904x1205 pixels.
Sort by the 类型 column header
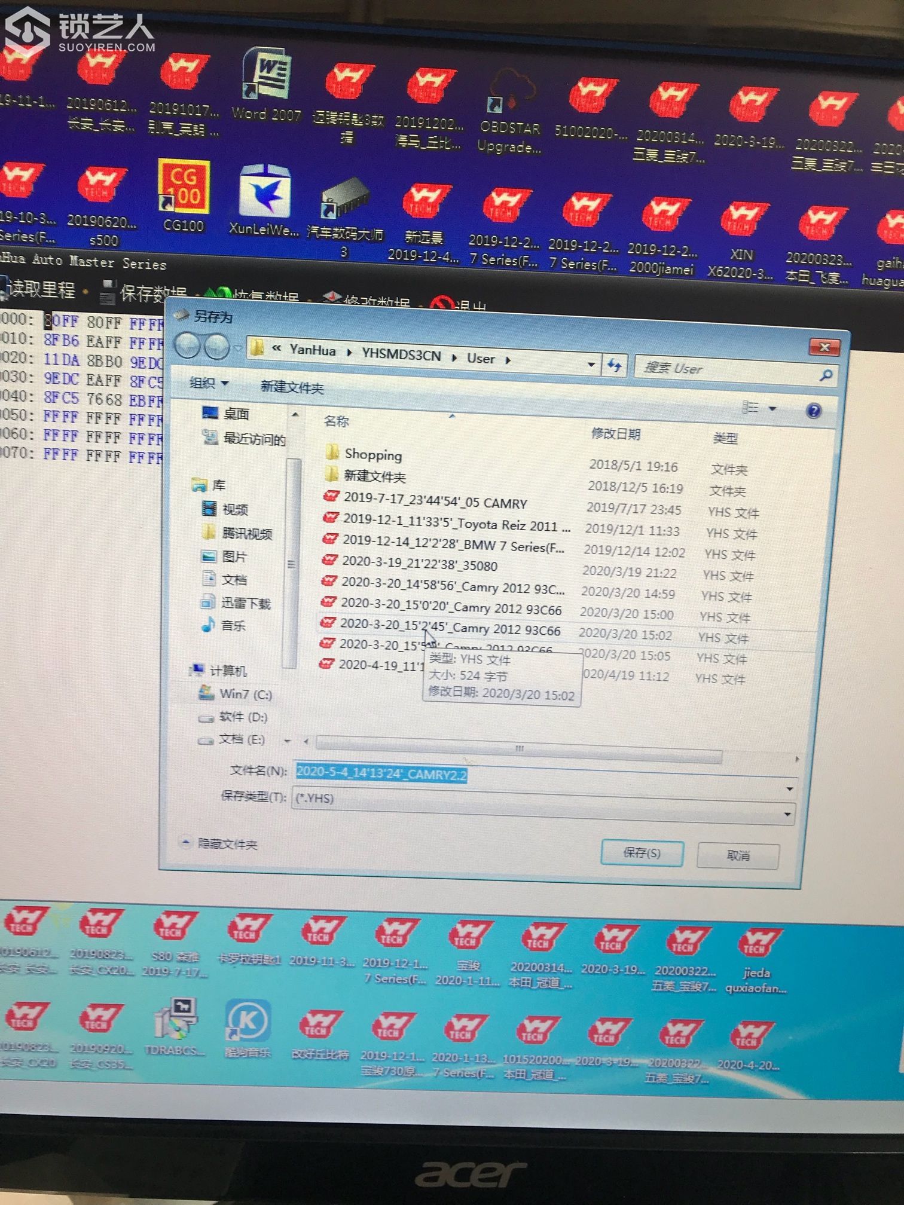tap(725, 438)
